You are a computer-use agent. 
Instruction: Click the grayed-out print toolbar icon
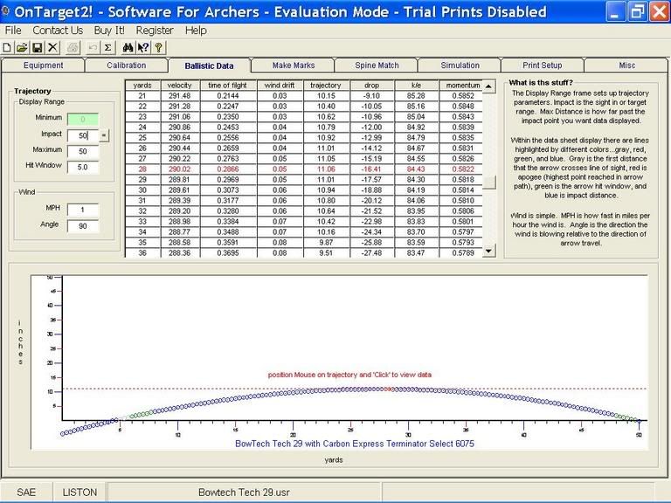(73, 47)
